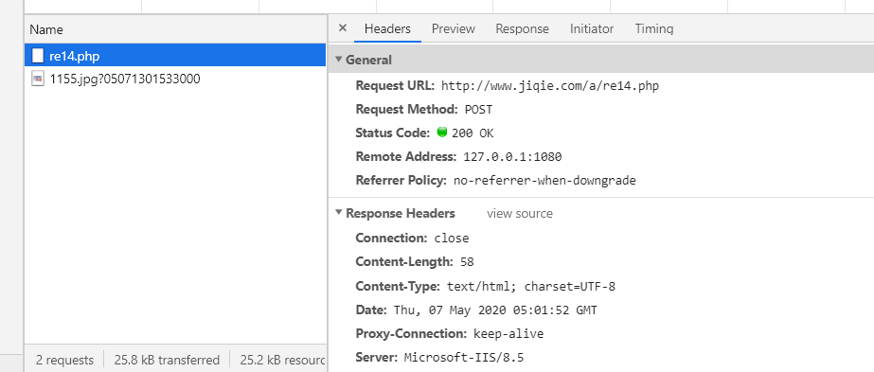This screenshot has width=874, height=372.
Task: Click the Request URL value http://www.jiqie.com/a/re14.php
Action: pyautogui.click(x=550, y=86)
